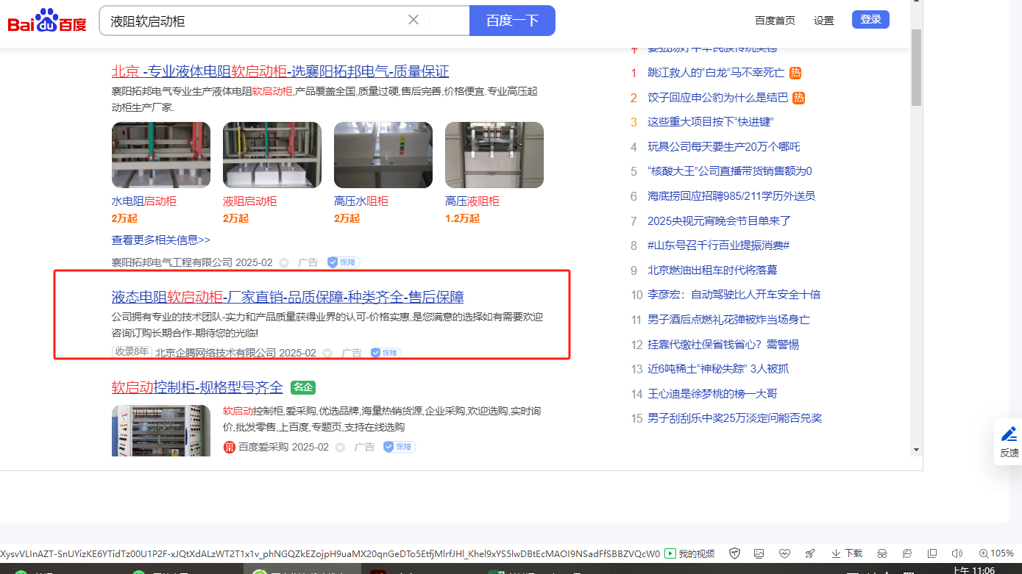Open the 水电阻启动柜 product thumbnail
Screen dimensions: 1022x574
[x=161, y=155]
